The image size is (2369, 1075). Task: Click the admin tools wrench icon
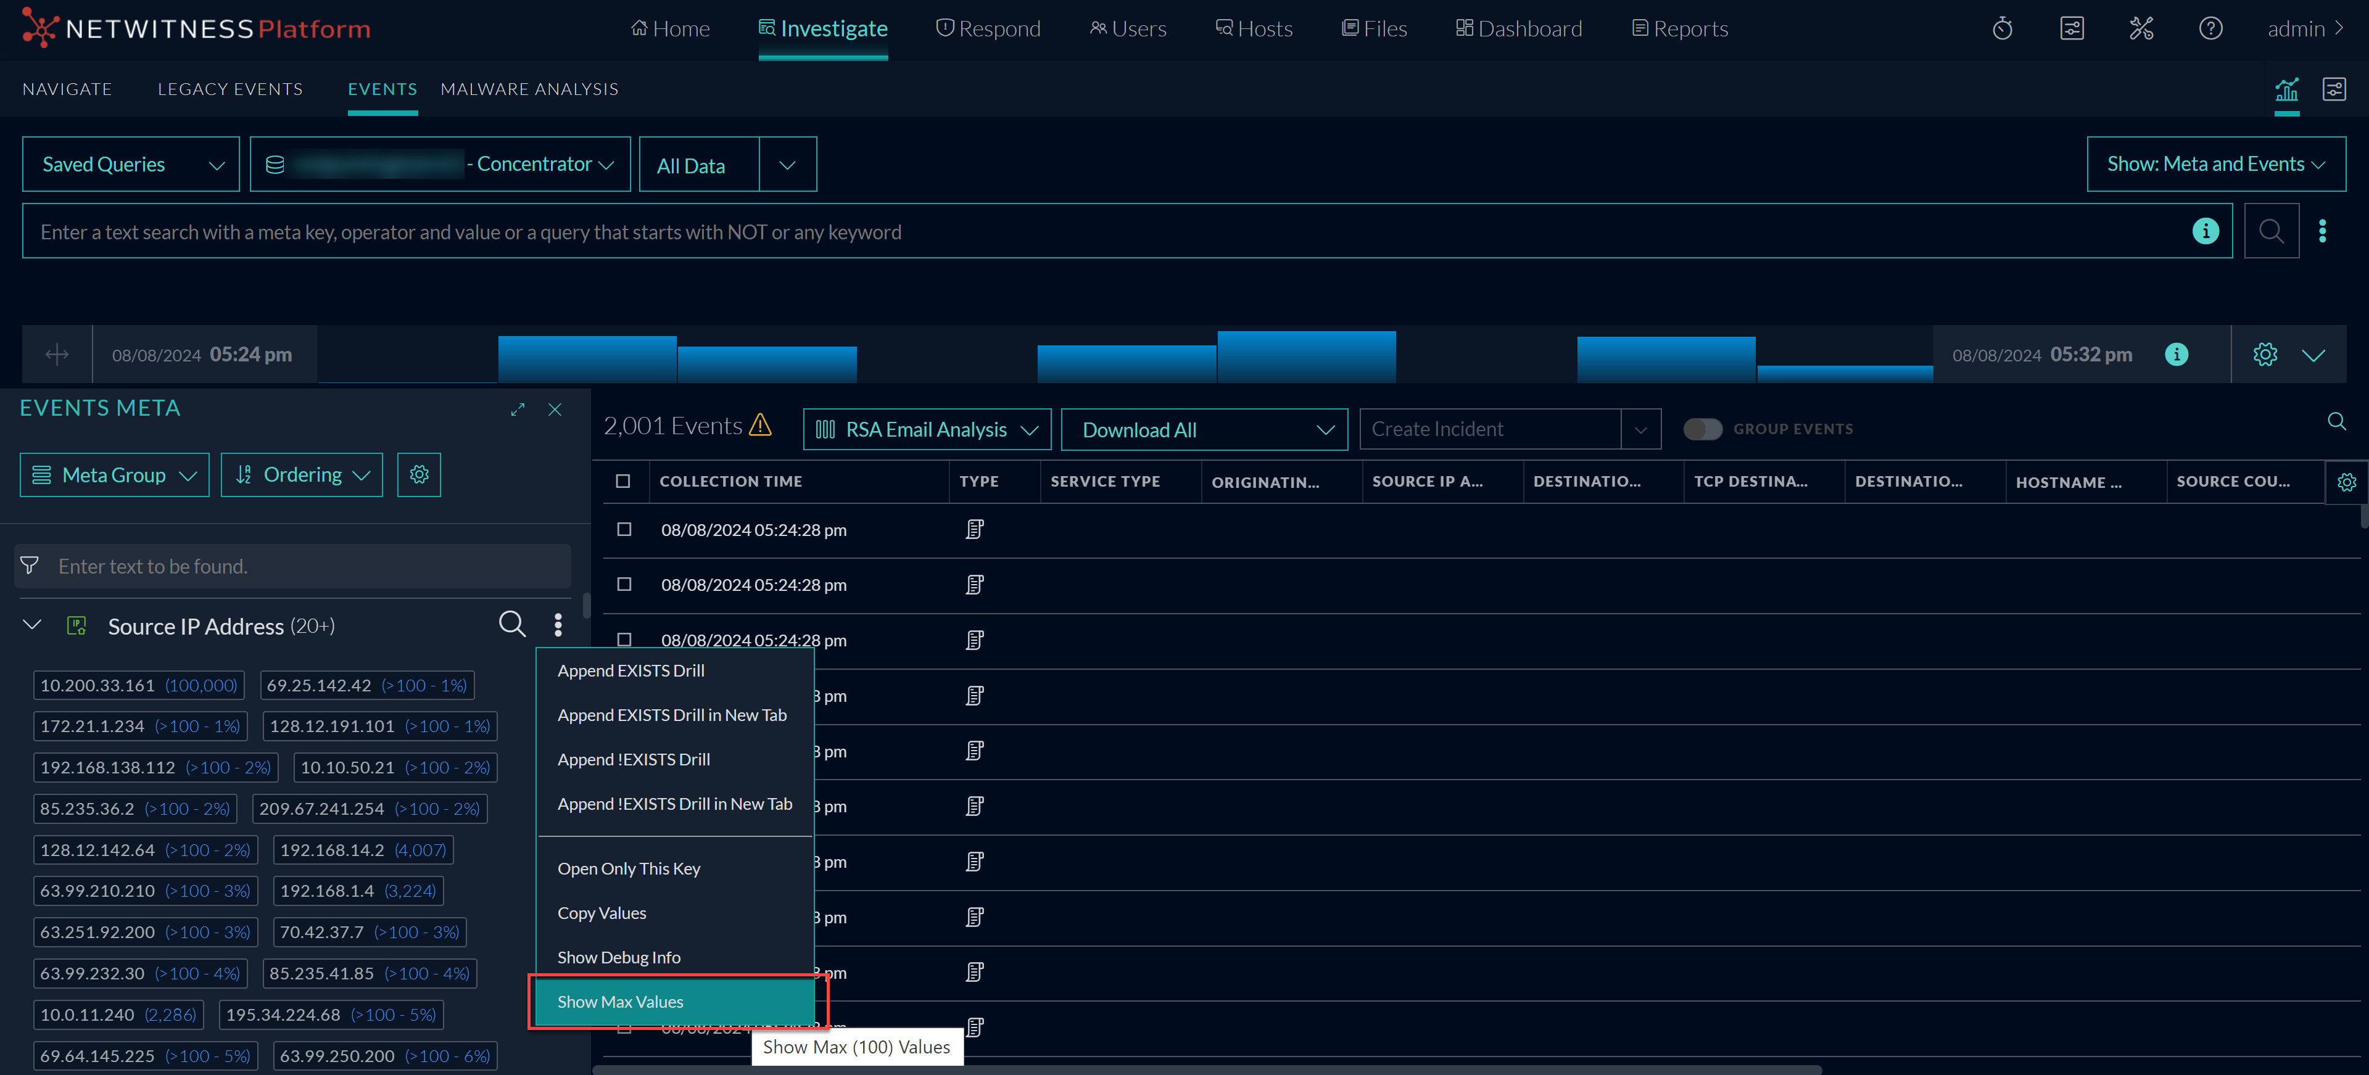pos(2141,30)
